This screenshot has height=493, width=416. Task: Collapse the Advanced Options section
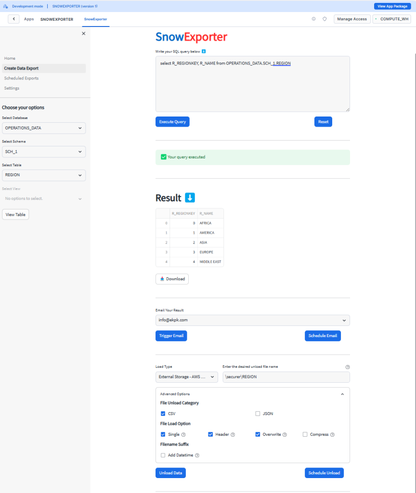click(342, 394)
